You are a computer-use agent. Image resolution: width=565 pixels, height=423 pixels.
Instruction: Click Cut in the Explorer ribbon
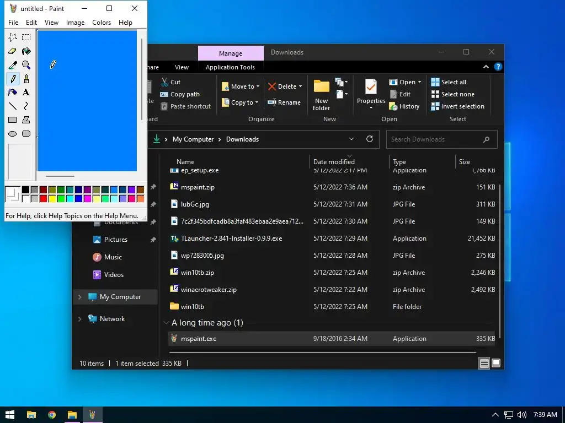[170, 82]
